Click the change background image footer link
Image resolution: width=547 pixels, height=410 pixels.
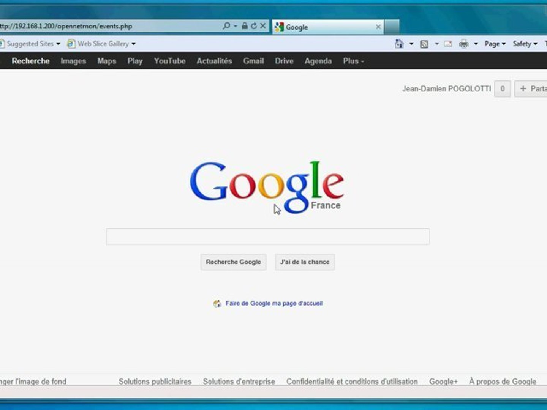click(x=33, y=381)
